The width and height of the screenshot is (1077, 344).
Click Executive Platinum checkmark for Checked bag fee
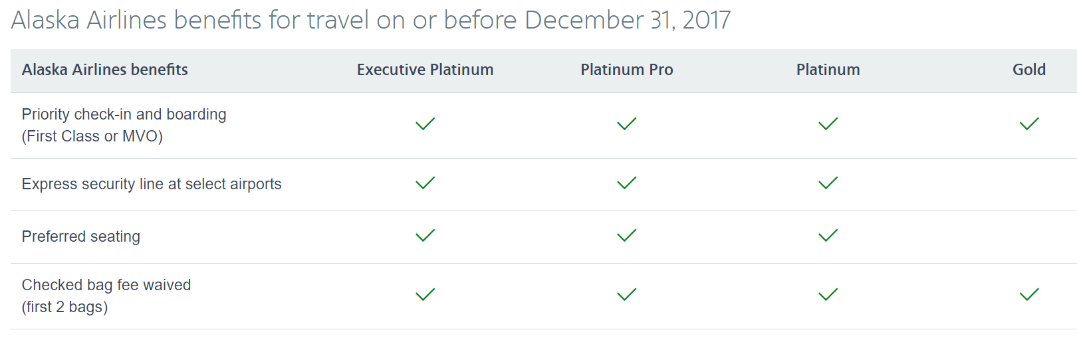click(x=425, y=295)
